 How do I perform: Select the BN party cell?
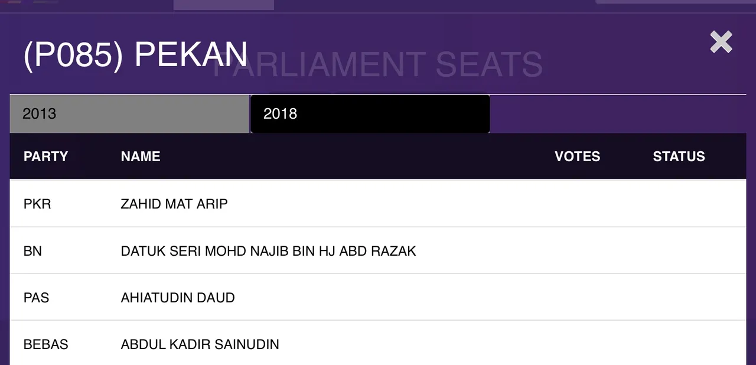32,251
